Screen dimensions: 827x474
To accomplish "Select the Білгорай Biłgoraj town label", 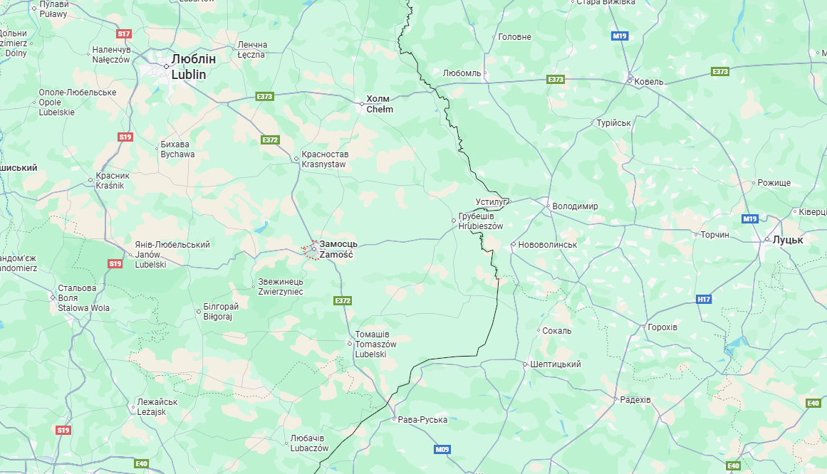I will (221, 312).
